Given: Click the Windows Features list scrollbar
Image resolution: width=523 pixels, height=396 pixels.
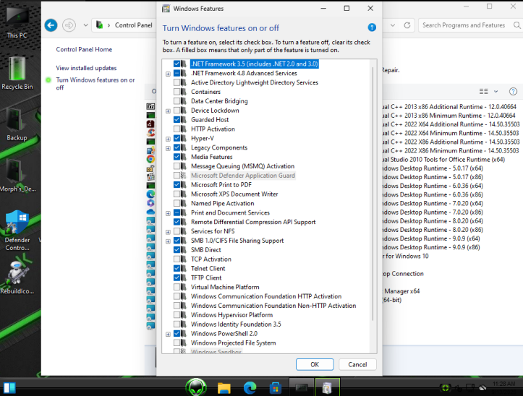Looking at the screenshot, I should [373, 194].
